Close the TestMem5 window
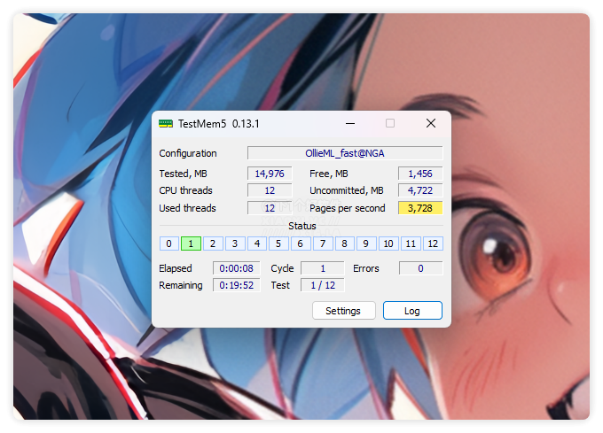 [431, 123]
